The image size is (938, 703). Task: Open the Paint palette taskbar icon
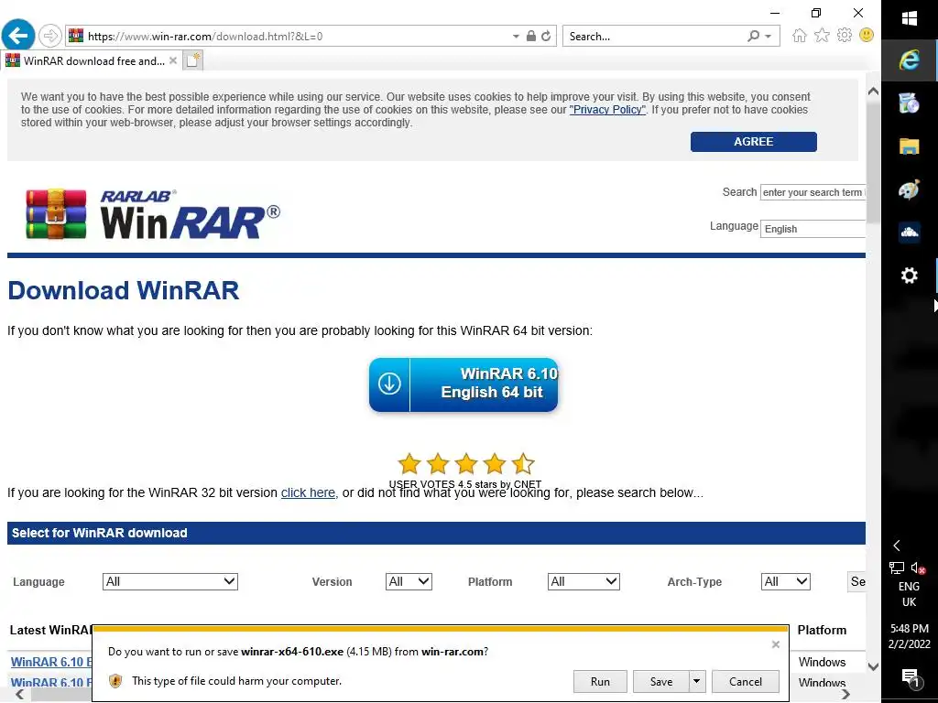pyautogui.click(x=910, y=190)
